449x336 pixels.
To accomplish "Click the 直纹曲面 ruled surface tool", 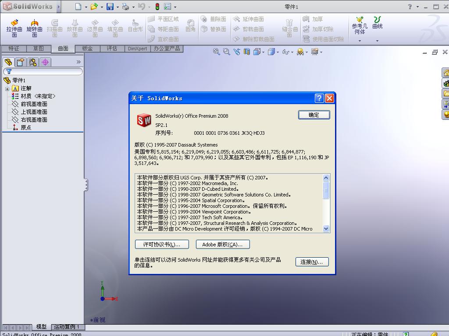I will tap(163, 39).
